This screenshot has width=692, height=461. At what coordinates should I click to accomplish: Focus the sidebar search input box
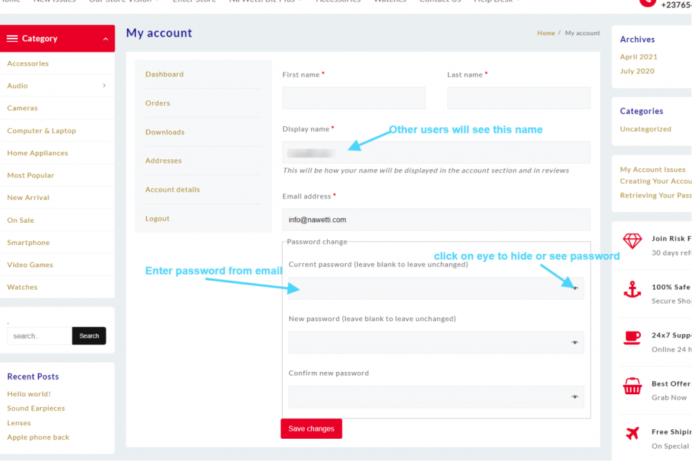tap(39, 336)
